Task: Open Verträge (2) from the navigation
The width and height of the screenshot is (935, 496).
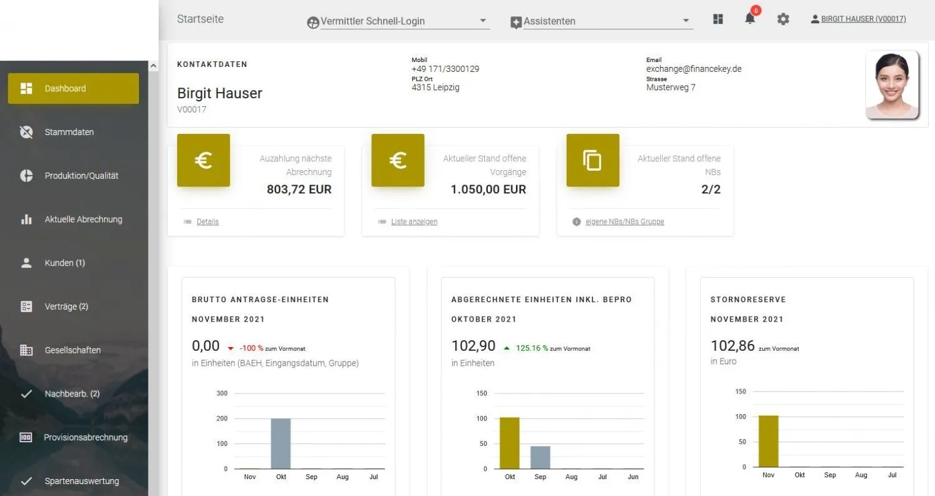Action: point(65,306)
